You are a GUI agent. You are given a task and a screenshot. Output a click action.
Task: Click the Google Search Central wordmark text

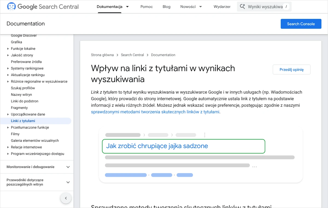coord(48,7)
